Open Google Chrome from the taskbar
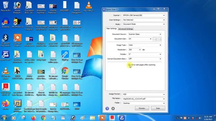Image resolution: width=216 pixels, height=121 pixels. pyautogui.click(x=44, y=118)
